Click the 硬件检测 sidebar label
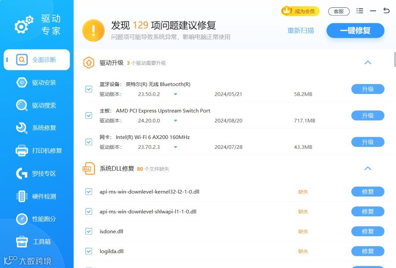This screenshot has width=396, height=268. [x=44, y=196]
